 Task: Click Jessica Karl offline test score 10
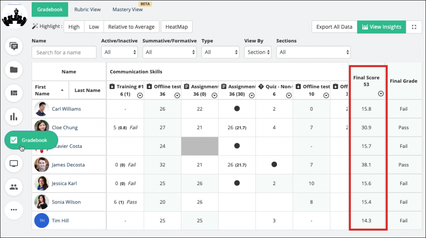(311, 183)
